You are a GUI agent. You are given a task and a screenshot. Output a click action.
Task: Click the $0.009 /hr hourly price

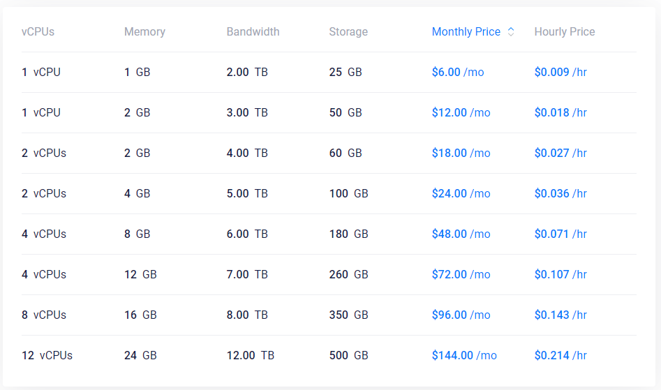pyautogui.click(x=560, y=72)
